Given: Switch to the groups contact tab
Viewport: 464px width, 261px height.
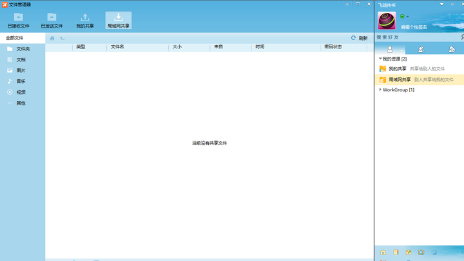Looking at the screenshot, I should pyautogui.click(x=421, y=49).
